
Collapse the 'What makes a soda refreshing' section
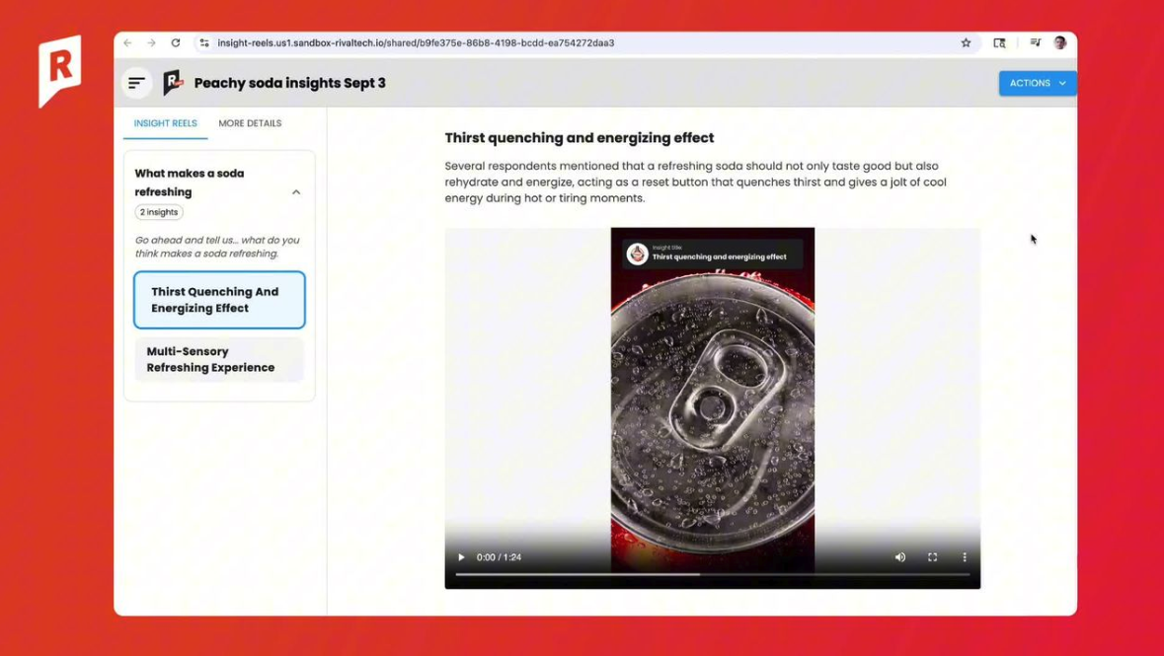296,192
